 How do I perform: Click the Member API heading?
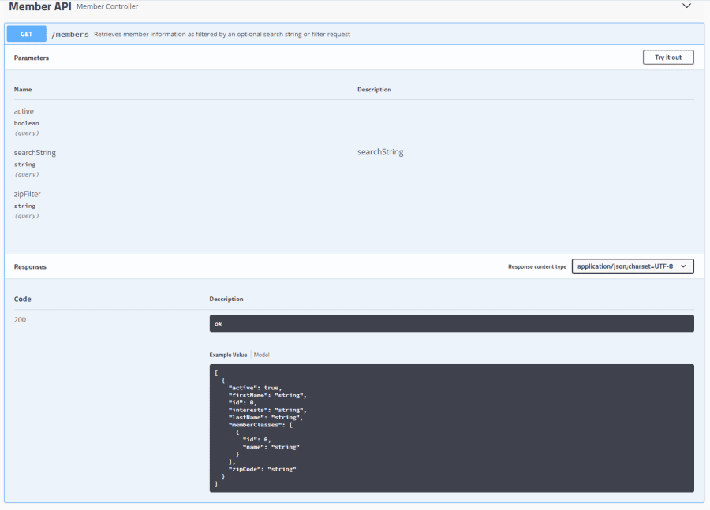(40, 6)
